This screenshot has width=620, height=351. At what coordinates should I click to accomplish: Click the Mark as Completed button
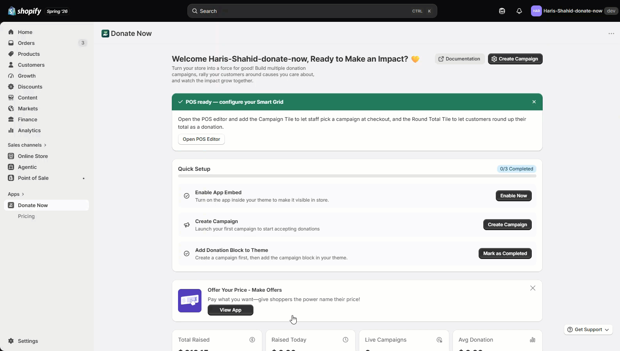click(505, 253)
